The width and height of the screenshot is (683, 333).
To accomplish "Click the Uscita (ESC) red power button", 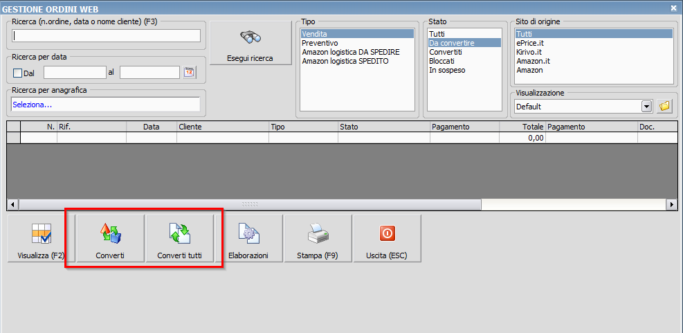I will [x=388, y=238].
